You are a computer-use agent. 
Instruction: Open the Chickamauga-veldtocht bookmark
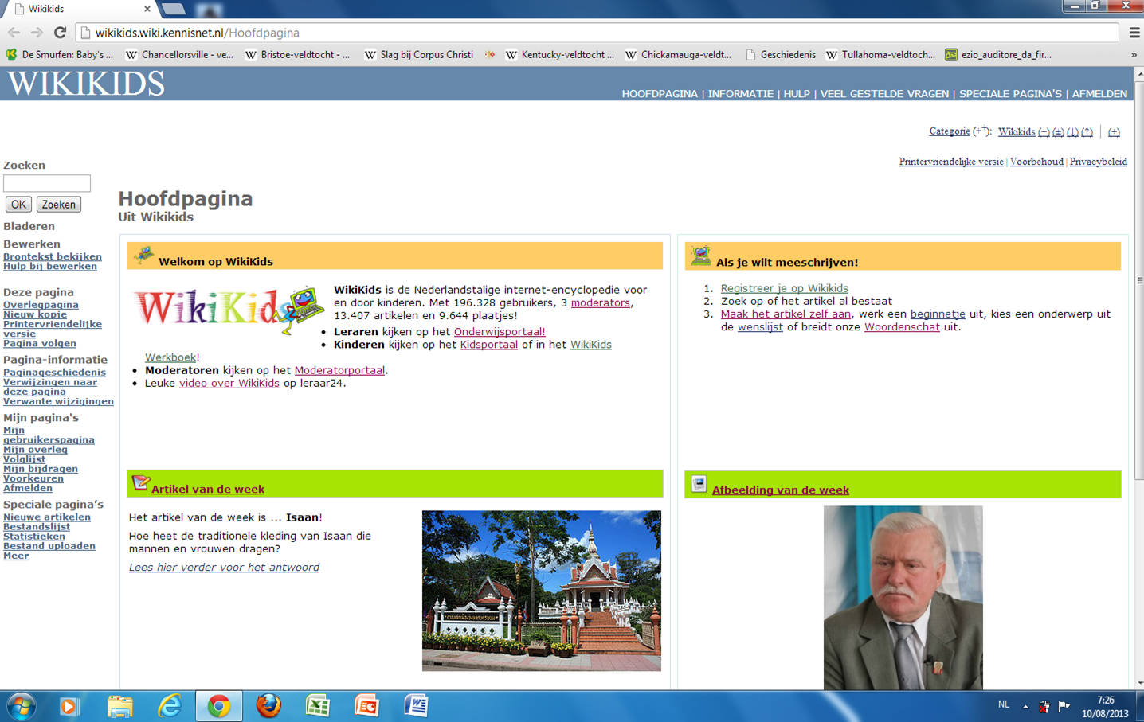click(x=678, y=55)
